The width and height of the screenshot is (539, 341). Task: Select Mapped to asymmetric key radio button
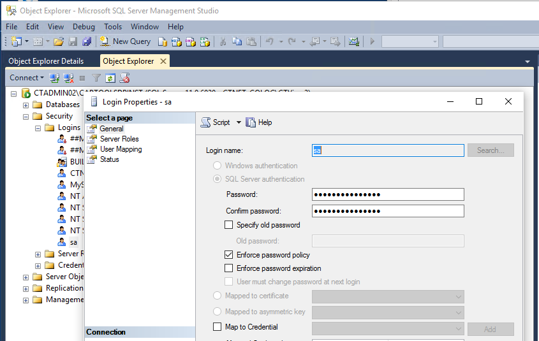pos(217,312)
